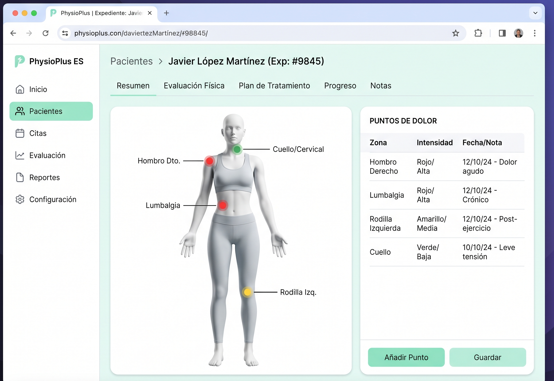Click the PhysioPlus ES logo icon
The width and height of the screenshot is (554, 381).
[20, 61]
